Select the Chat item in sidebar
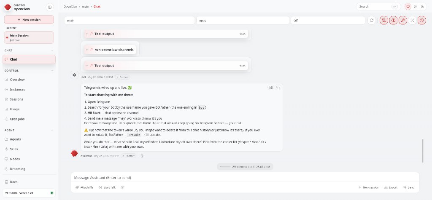This screenshot has width=432, height=200. (29, 59)
